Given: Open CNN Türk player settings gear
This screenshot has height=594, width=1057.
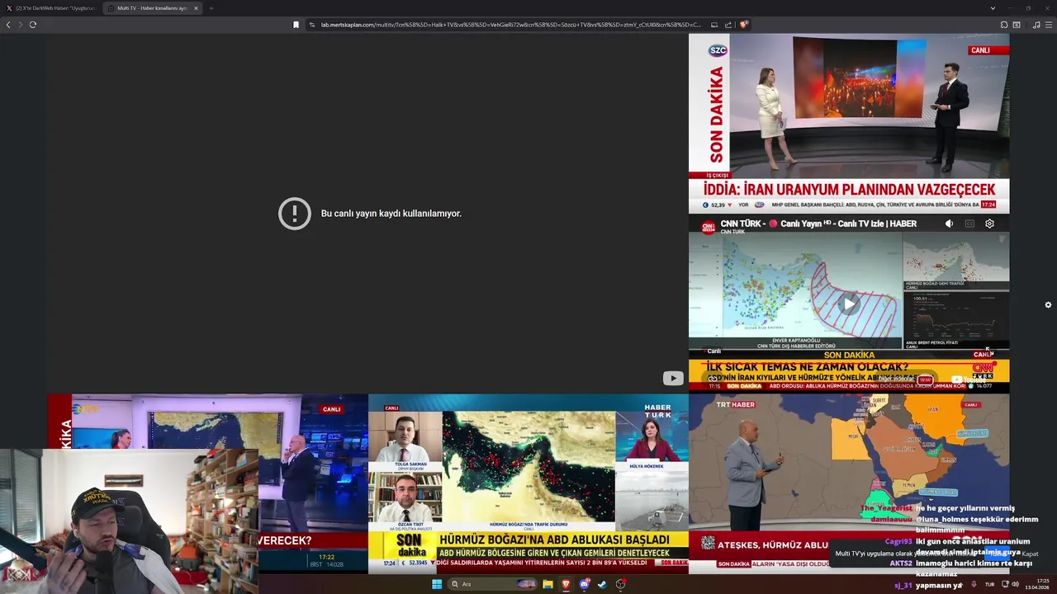Looking at the screenshot, I should click(990, 224).
